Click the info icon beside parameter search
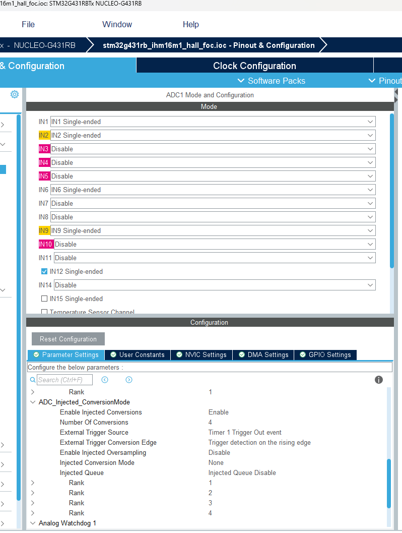402x533 pixels. (379, 380)
